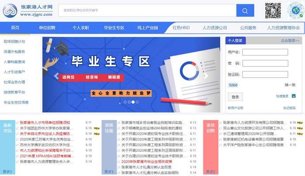
Task: Switch to 企业登录 link
Action: (x=290, y=41)
